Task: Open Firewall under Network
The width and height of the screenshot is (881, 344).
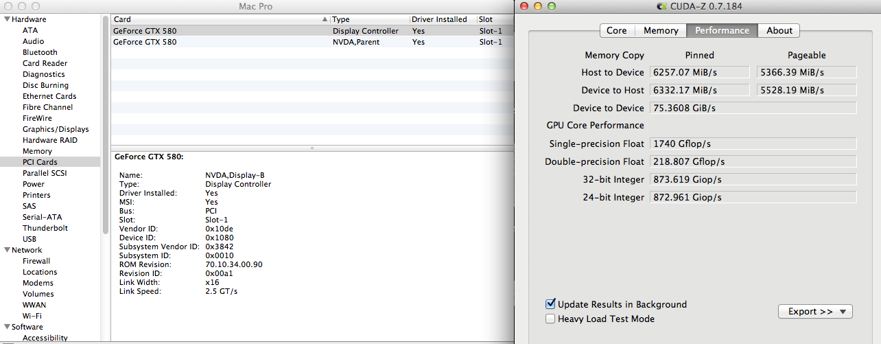Action: [36, 261]
